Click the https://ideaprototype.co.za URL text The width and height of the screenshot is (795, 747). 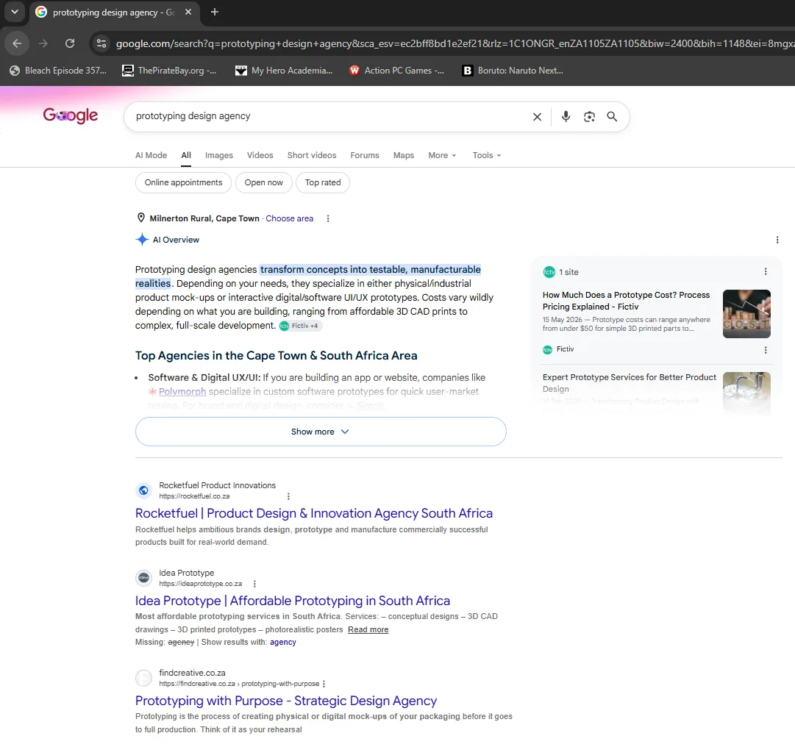tap(200, 584)
